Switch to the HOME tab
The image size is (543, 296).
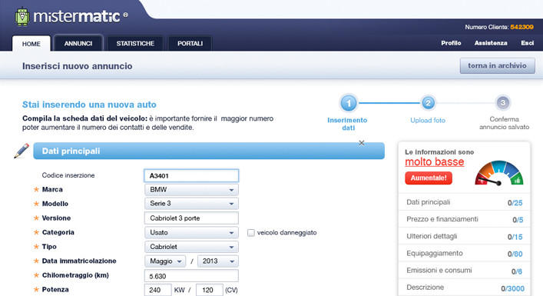[x=31, y=44]
